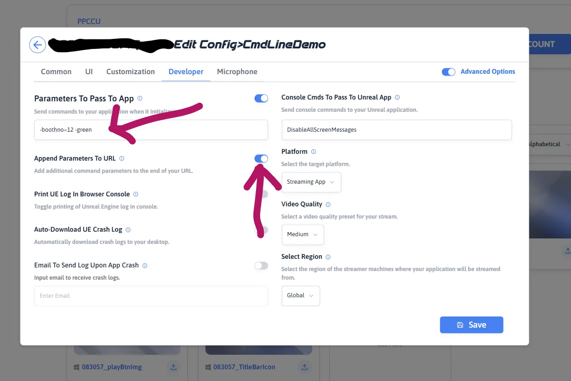Click info icon beside Console Cmds To Pass To Unreal App
The image size is (571, 381).
point(397,97)
